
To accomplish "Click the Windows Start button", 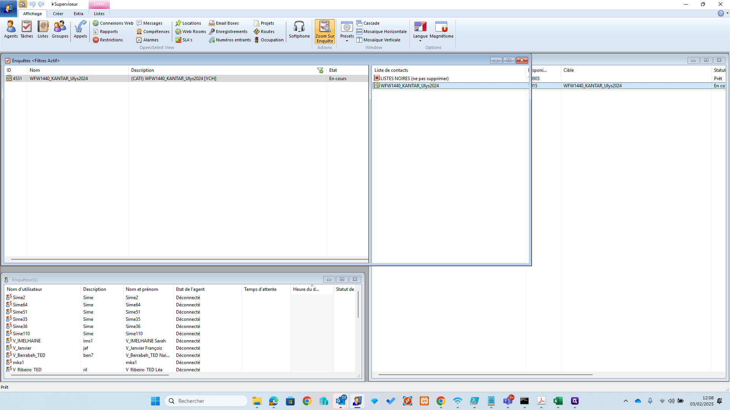I will pyautogui.click(x=155, y=401).
